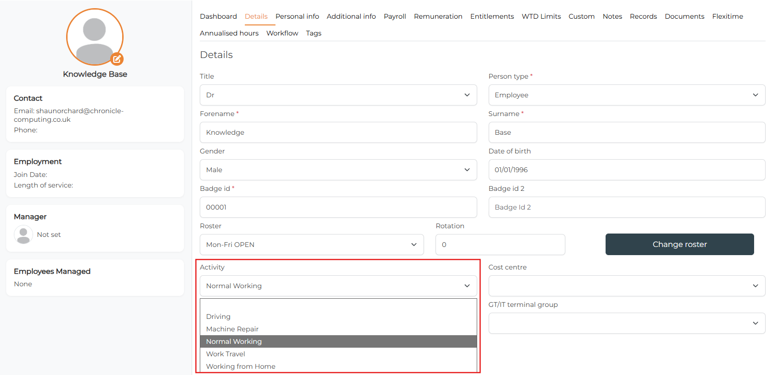Choose Machine Repair from Activity list

pyautogui.click(x=338, y=329)
